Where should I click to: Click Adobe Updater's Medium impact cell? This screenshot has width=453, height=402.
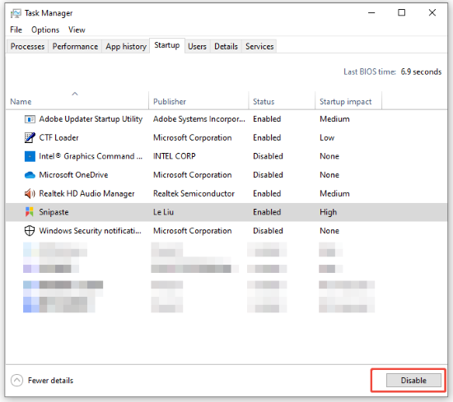[x=334, y=119]
